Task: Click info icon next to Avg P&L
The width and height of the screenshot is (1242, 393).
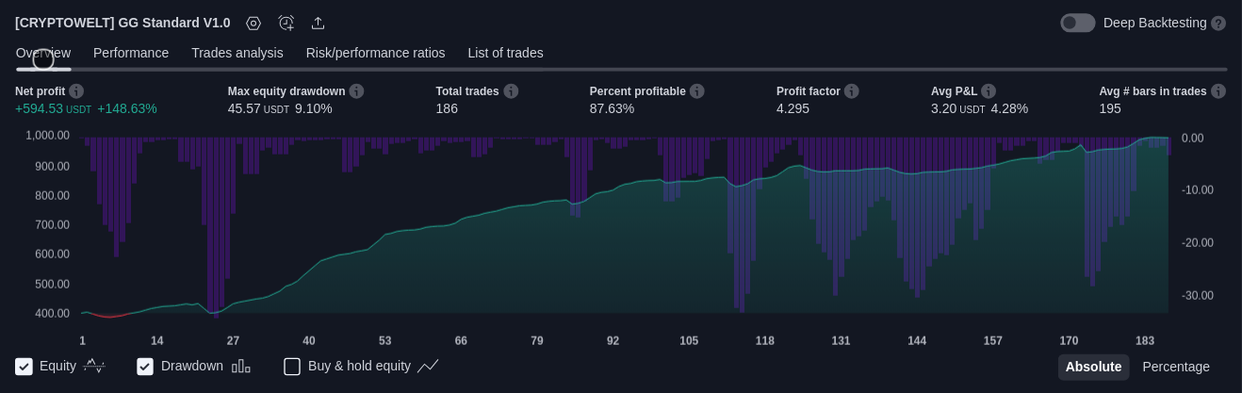Action: pos(989,91)
